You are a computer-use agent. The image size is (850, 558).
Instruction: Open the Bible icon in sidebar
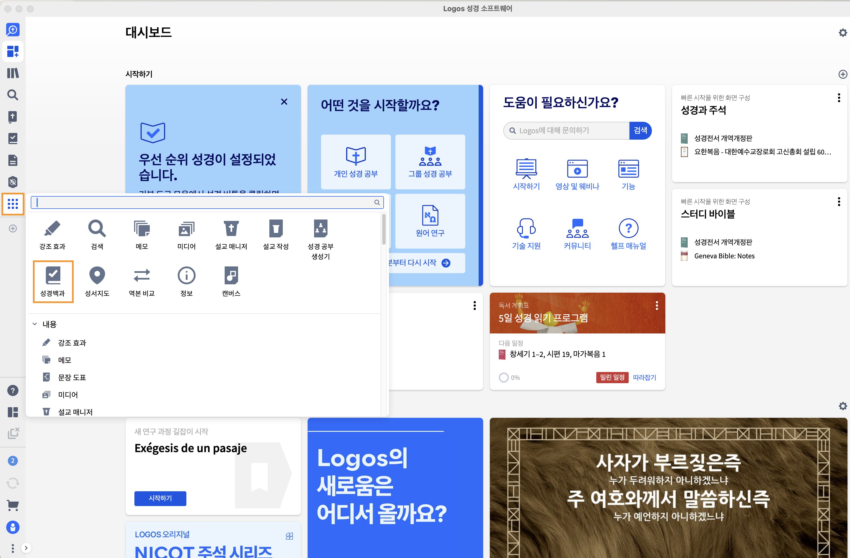(13, 117)
